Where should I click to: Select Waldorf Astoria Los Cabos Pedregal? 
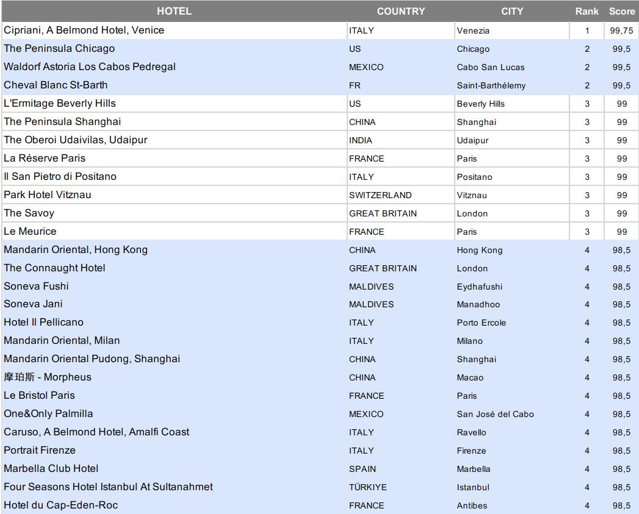tap(90, 67)
